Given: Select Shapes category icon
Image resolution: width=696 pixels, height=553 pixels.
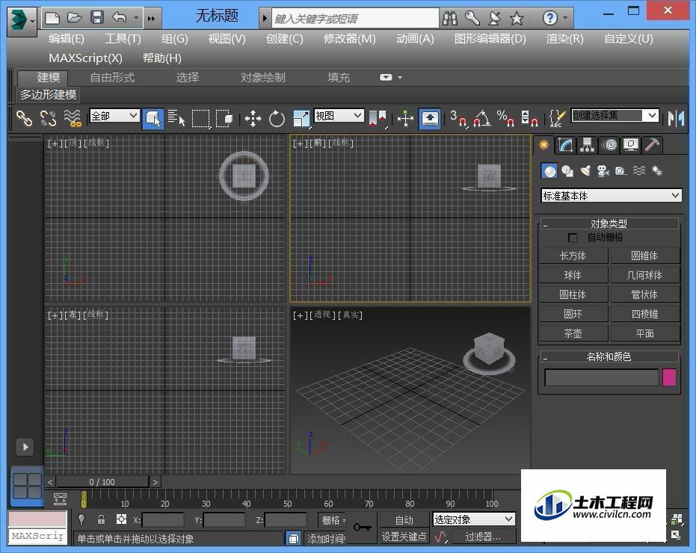Looking at the screenshot, I should pos(567,171).
